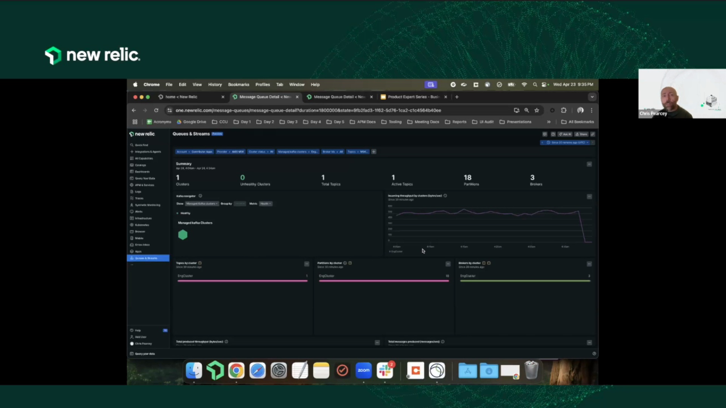Select Queues & Streams sidebar item
Viewport: 726px width, 408px height.
(148, 258)
